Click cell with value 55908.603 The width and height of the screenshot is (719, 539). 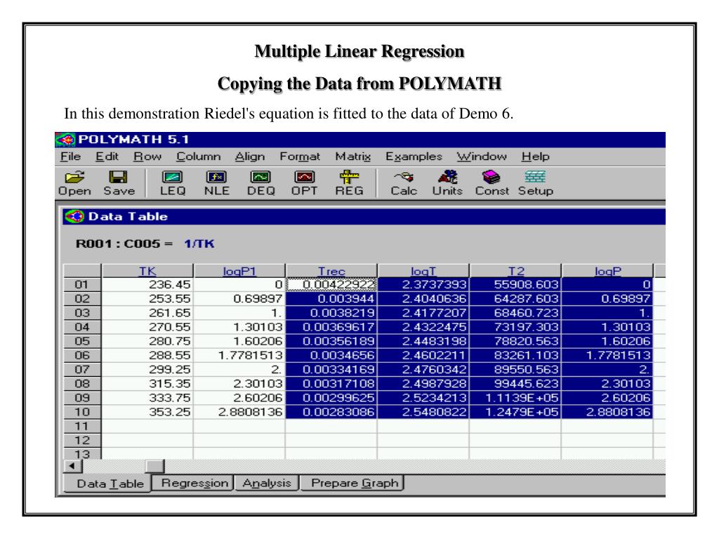click(515, 285)
